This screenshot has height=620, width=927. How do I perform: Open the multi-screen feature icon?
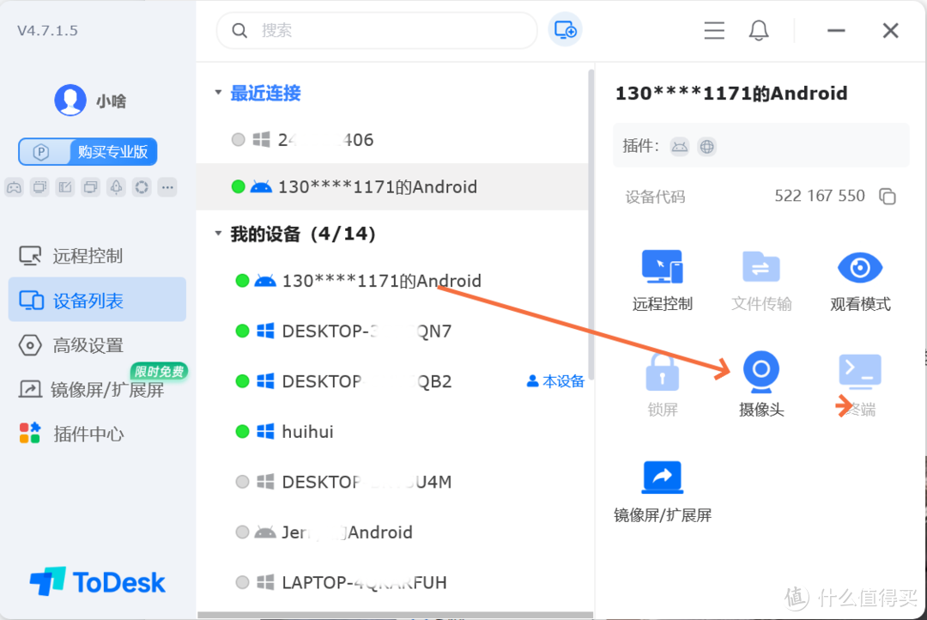[90, 187]
